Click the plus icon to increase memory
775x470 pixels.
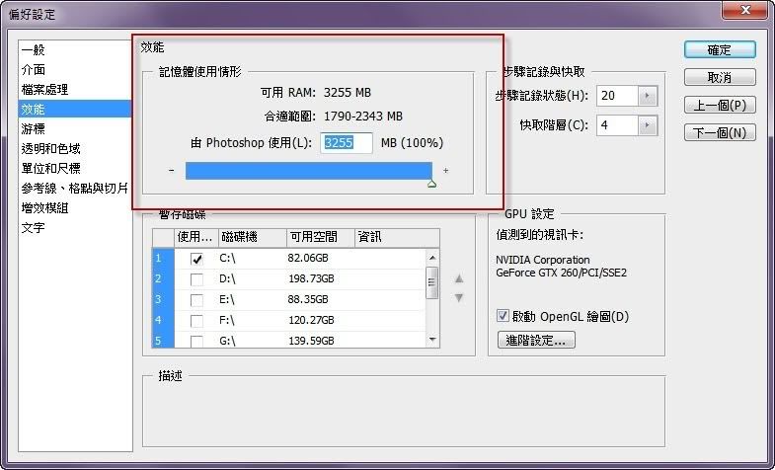[446, 171]
